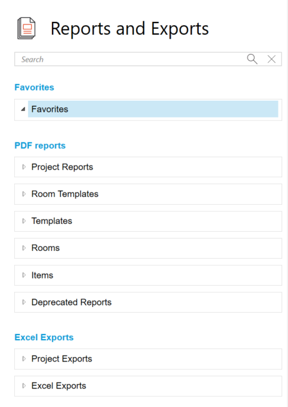Click the PDF reports section heading

coord(40,146)
